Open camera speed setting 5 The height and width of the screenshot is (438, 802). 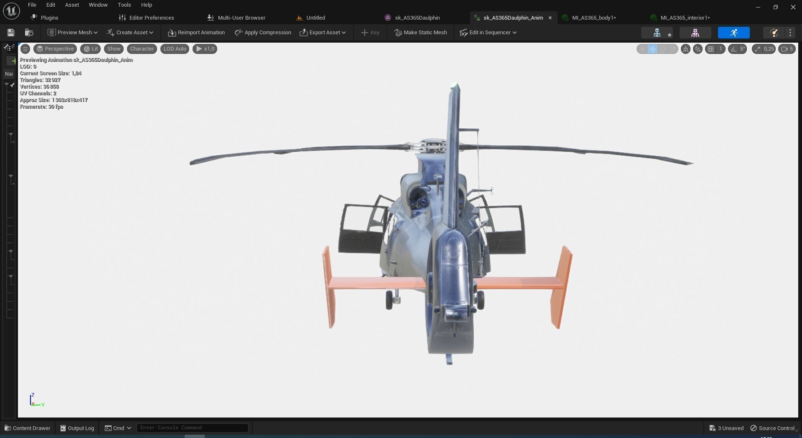click(x=787, y=49)
